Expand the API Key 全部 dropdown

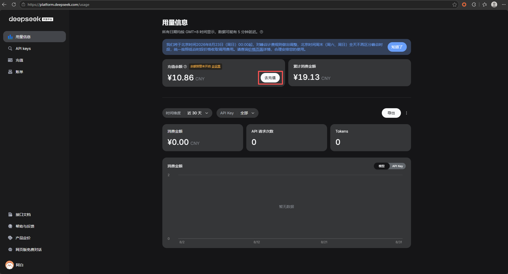click(238, 113)
